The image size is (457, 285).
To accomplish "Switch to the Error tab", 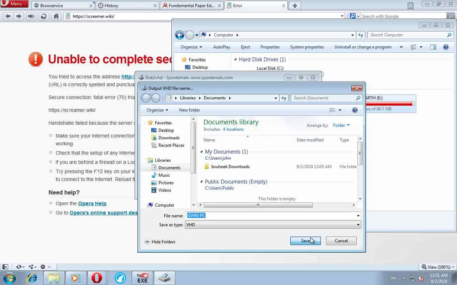I will 257,5.
